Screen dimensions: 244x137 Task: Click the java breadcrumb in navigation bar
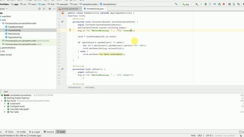(42, 4)
